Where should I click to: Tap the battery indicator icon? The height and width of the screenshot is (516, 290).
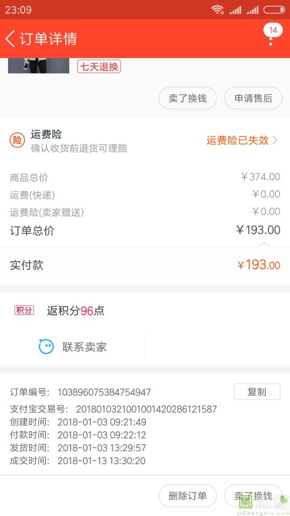point(273,9)
